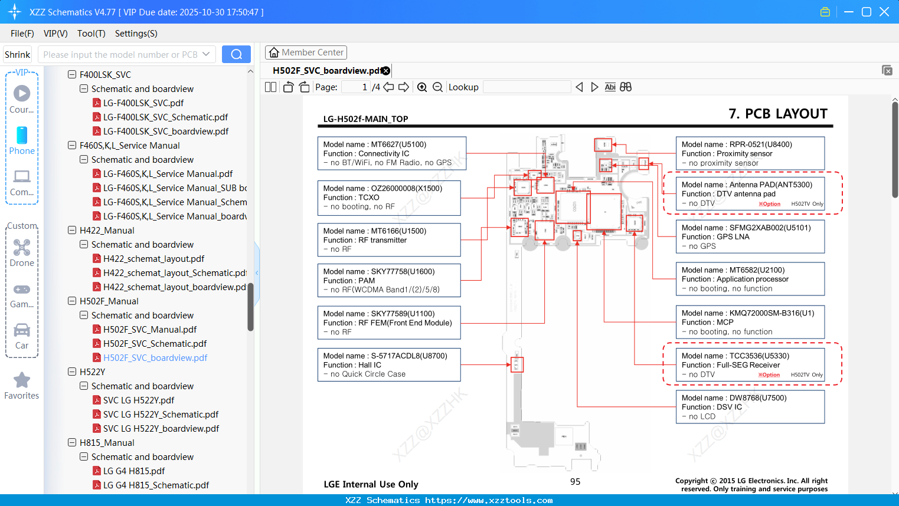Toggle the two-page layout view icon
Screen dimensions: 899x506
[270, 87]
